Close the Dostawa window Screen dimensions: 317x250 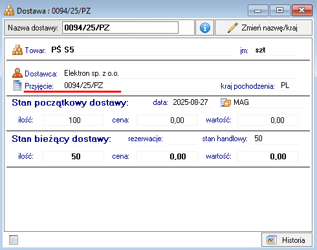point(302,10)
